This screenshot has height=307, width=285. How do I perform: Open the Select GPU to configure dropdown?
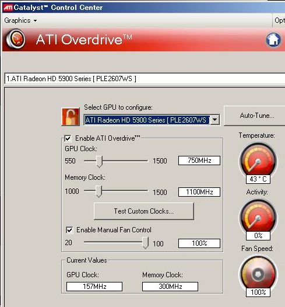pyautogui.click(x=215, y=120)
